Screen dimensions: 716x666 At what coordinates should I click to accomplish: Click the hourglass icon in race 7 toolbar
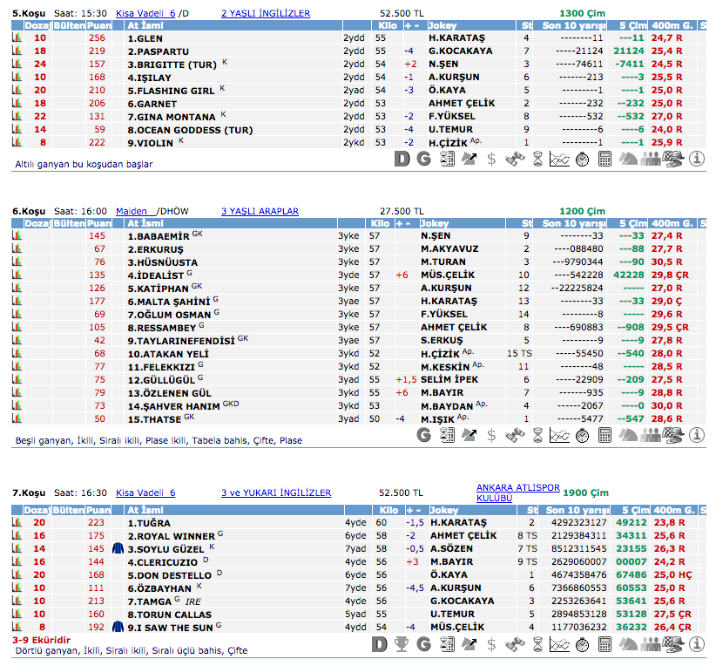coord(537,645)
